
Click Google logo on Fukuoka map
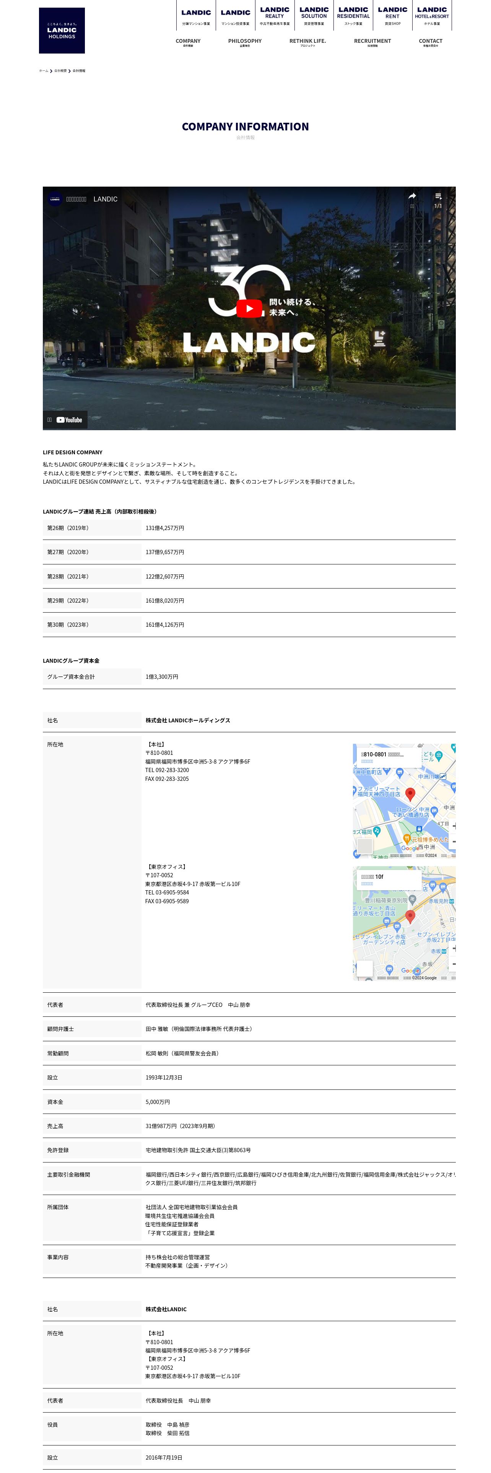pyautogui.click(x=410, y=849)
